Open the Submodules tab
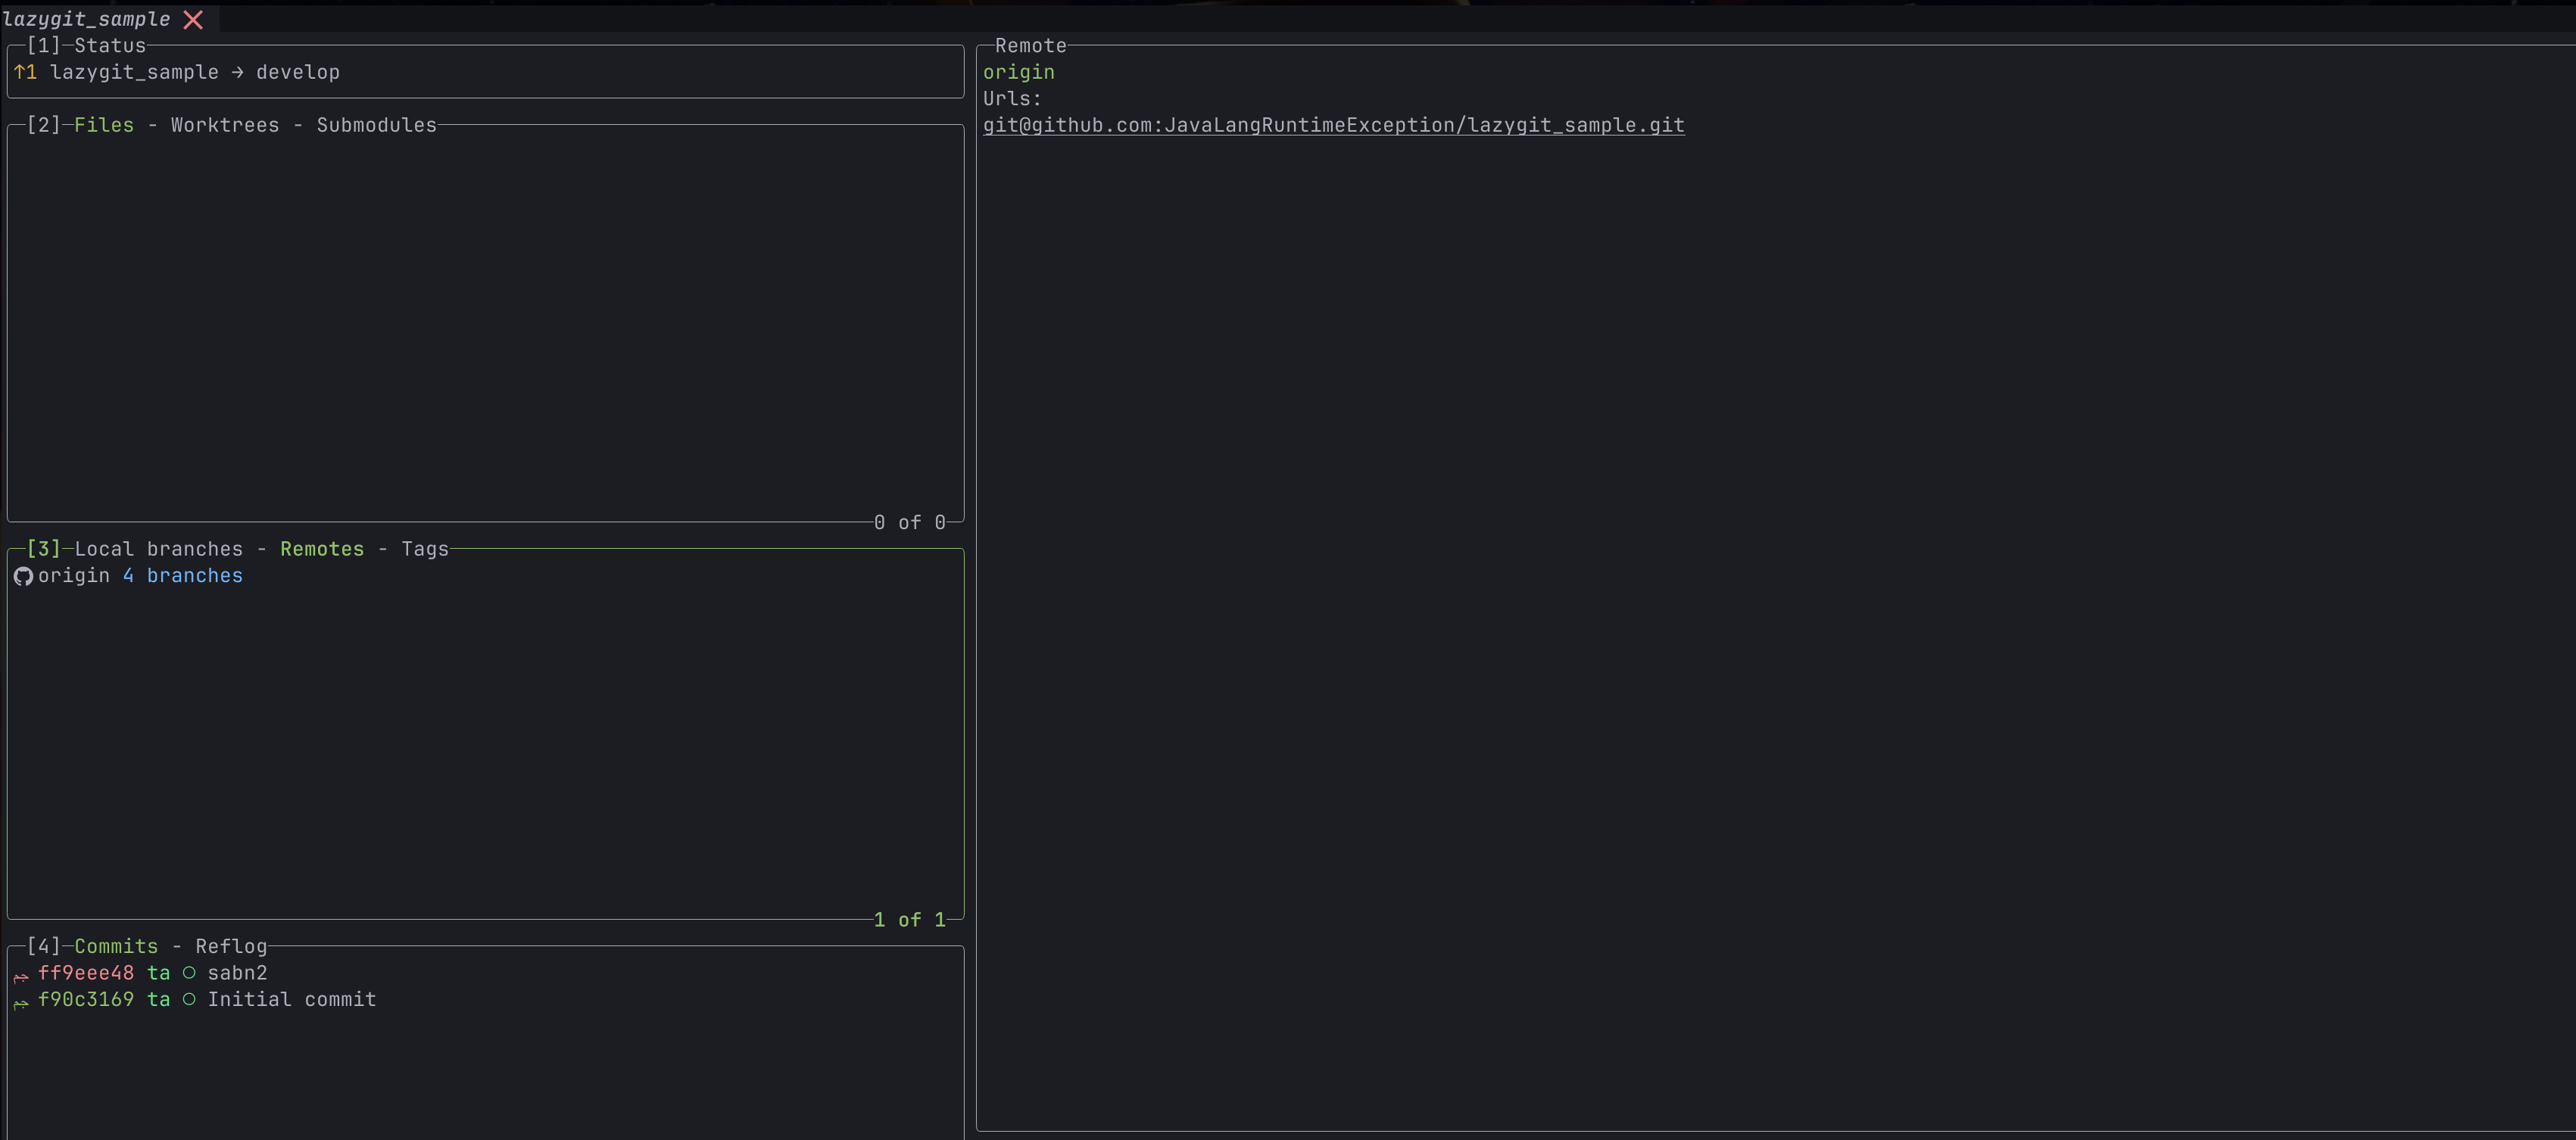The height and width of the screenshot is (1140, 2576). 377,124
